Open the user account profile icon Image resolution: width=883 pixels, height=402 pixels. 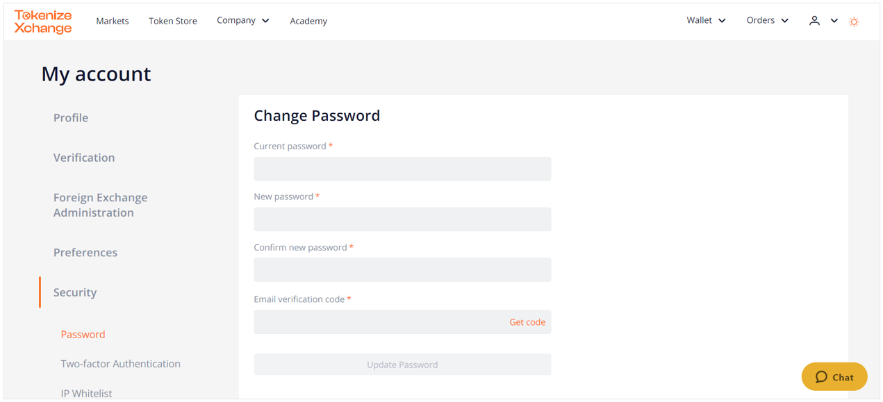[x=814, y=21]
